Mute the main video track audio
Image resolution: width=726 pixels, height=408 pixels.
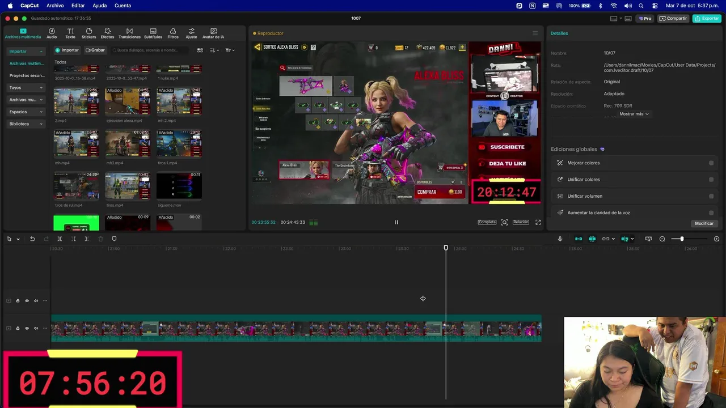[36, 329]
